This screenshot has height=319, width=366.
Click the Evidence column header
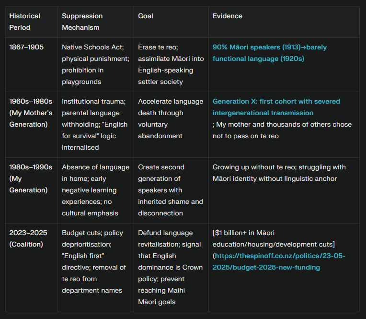pos(228,16)
